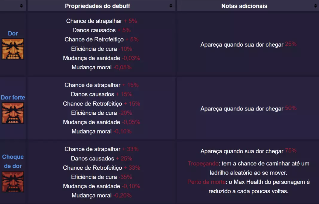
Task: Open the blue Dor text link
Action: (x=13, y=33)
